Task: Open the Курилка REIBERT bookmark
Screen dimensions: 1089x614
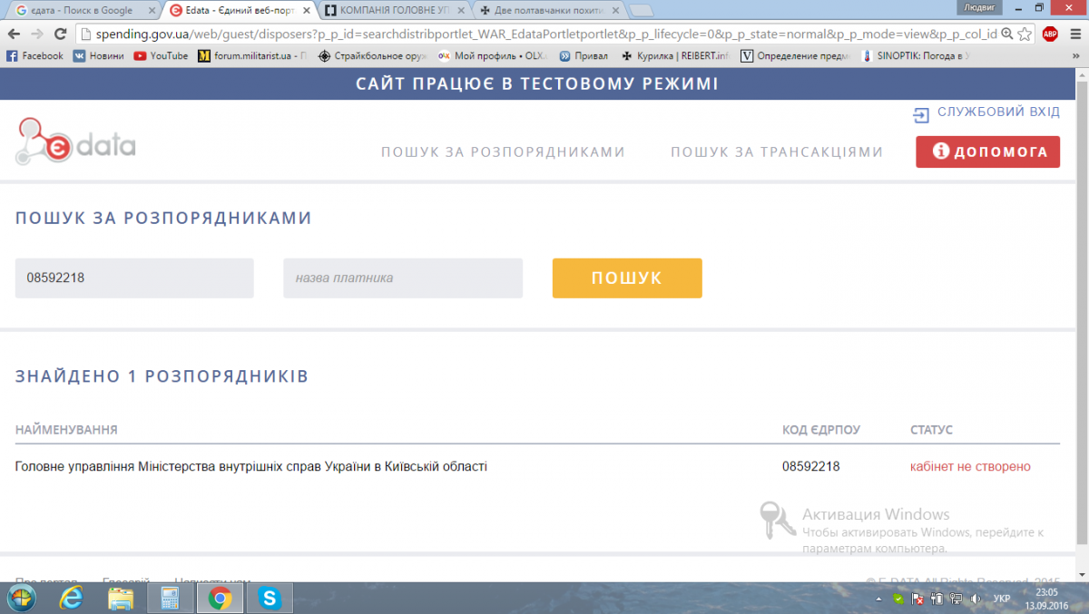Action: [675, 55]
